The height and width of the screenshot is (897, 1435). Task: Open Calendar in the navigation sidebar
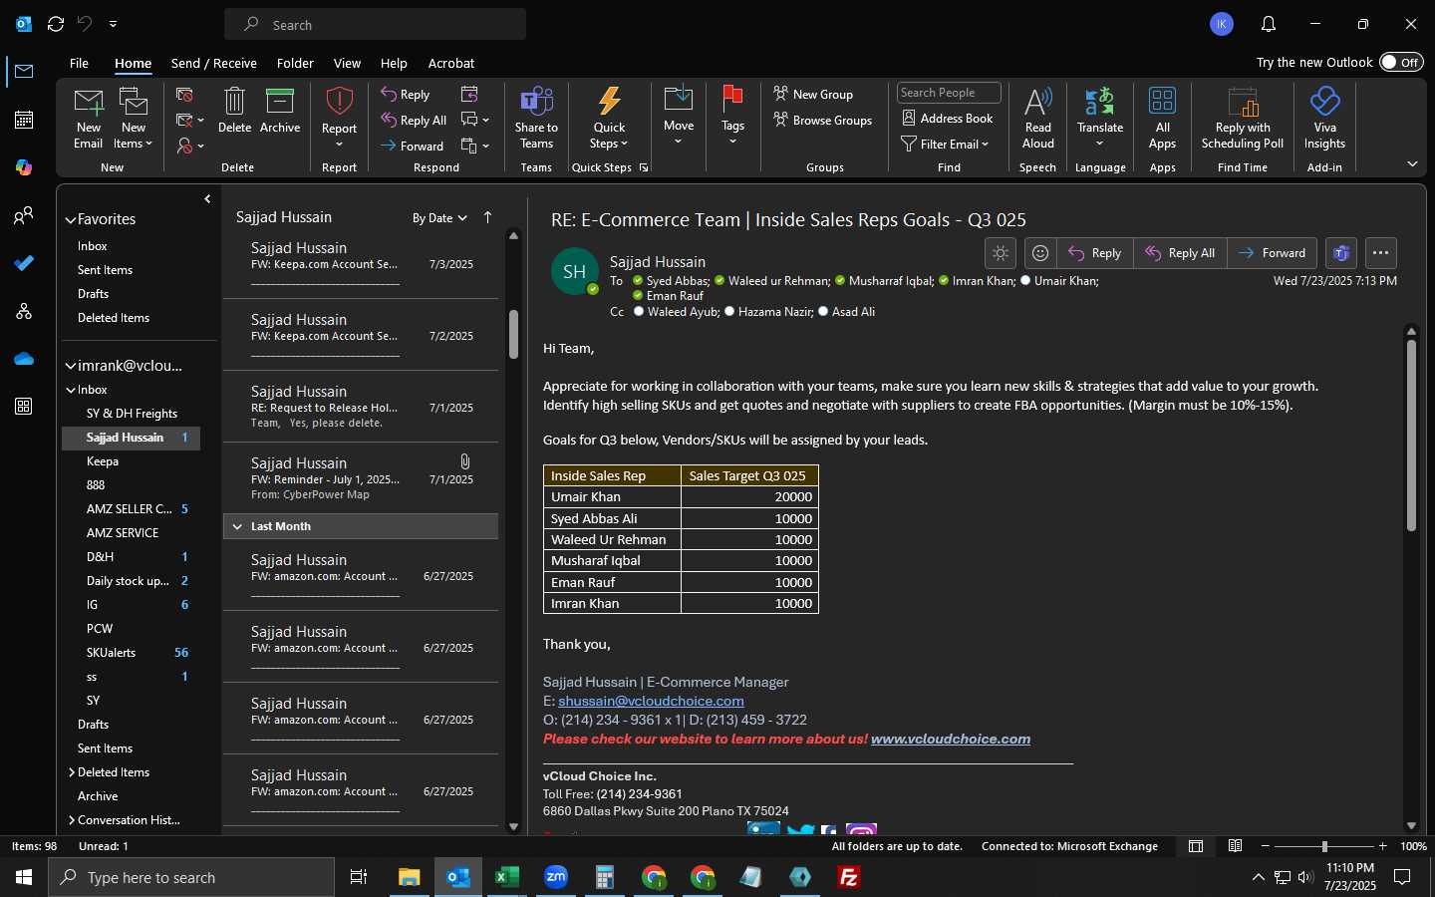pyautogui.click(x=24, y=120)
